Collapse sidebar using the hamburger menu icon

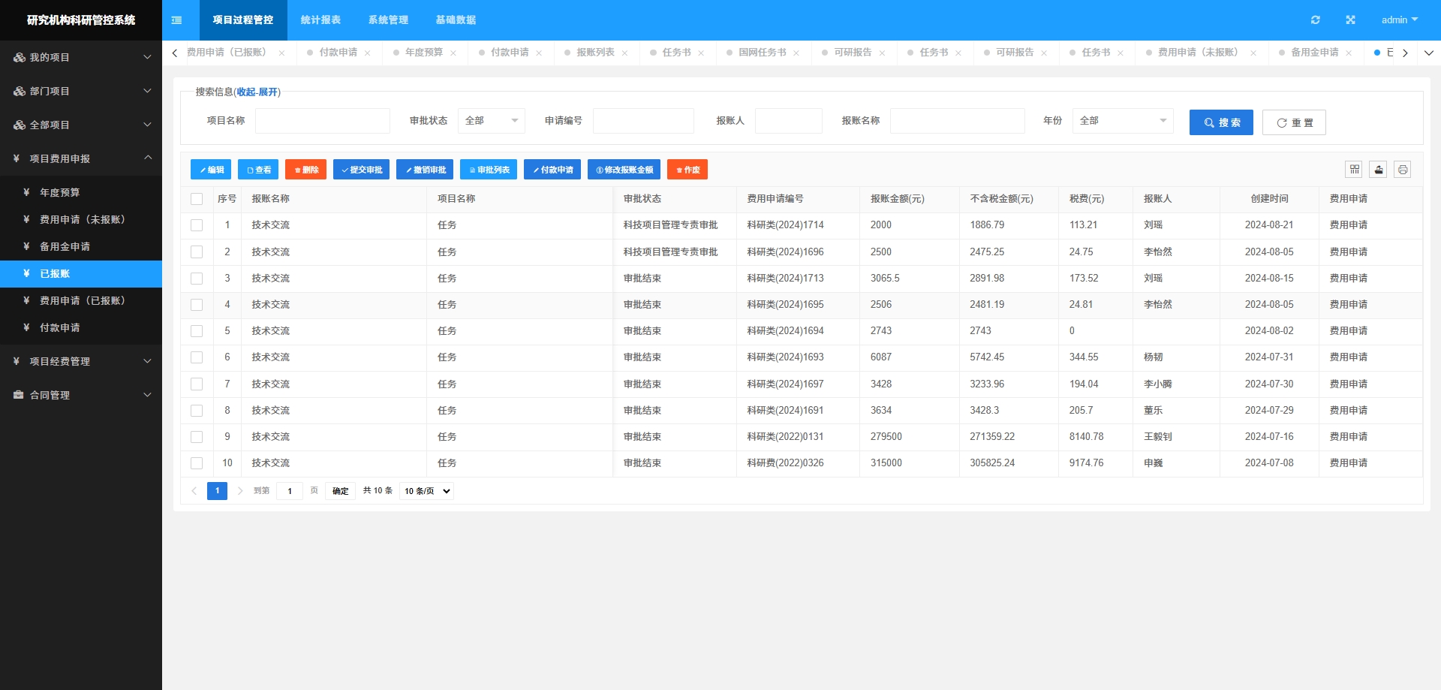click(176, 20)
